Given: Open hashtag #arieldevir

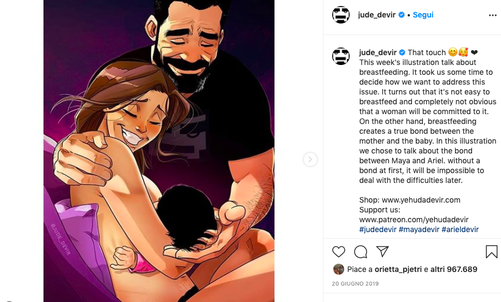Looking at the screenshot, I should tap(460, 229).
